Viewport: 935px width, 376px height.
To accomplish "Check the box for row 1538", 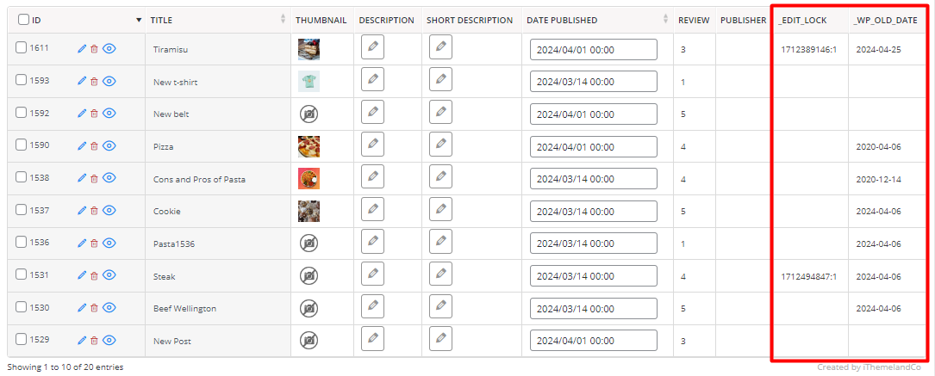I will click(22, 177).
